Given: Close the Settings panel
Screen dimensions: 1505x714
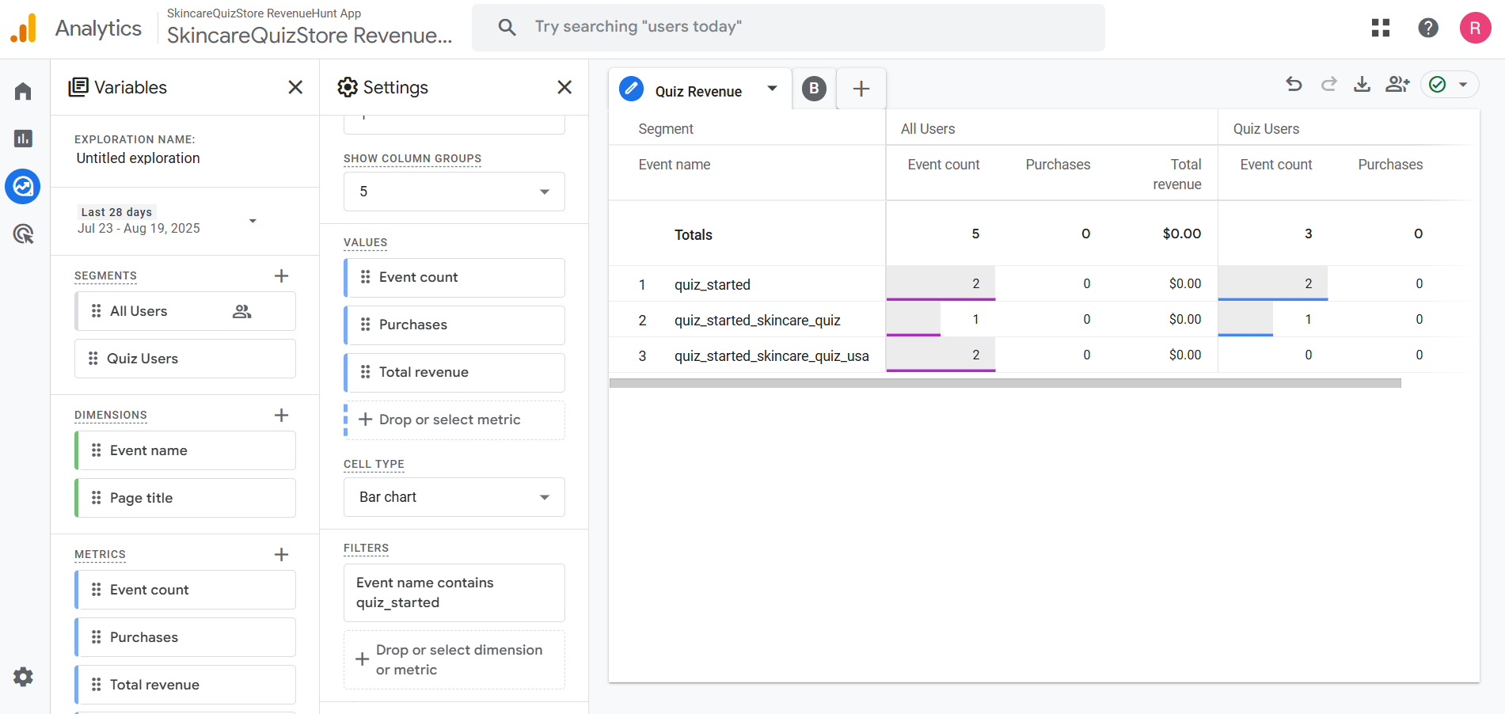Looking at the screenshot, I should point(564,87).
